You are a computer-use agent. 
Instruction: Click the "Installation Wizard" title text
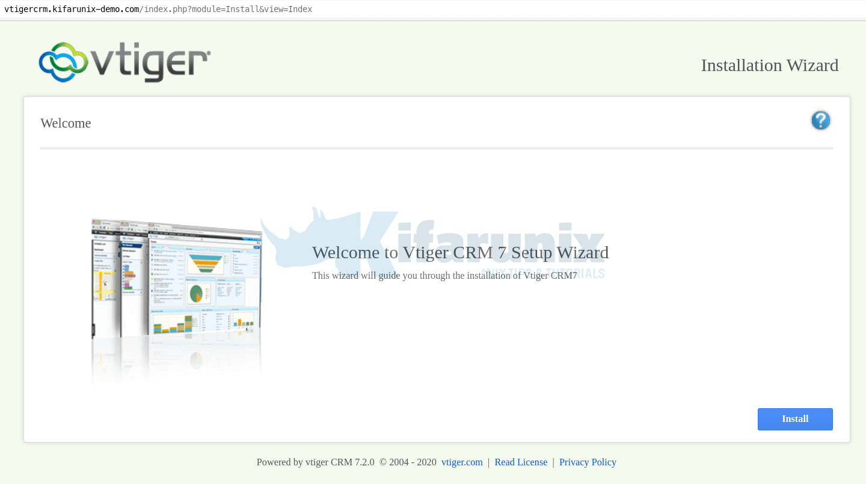[769, 65]
